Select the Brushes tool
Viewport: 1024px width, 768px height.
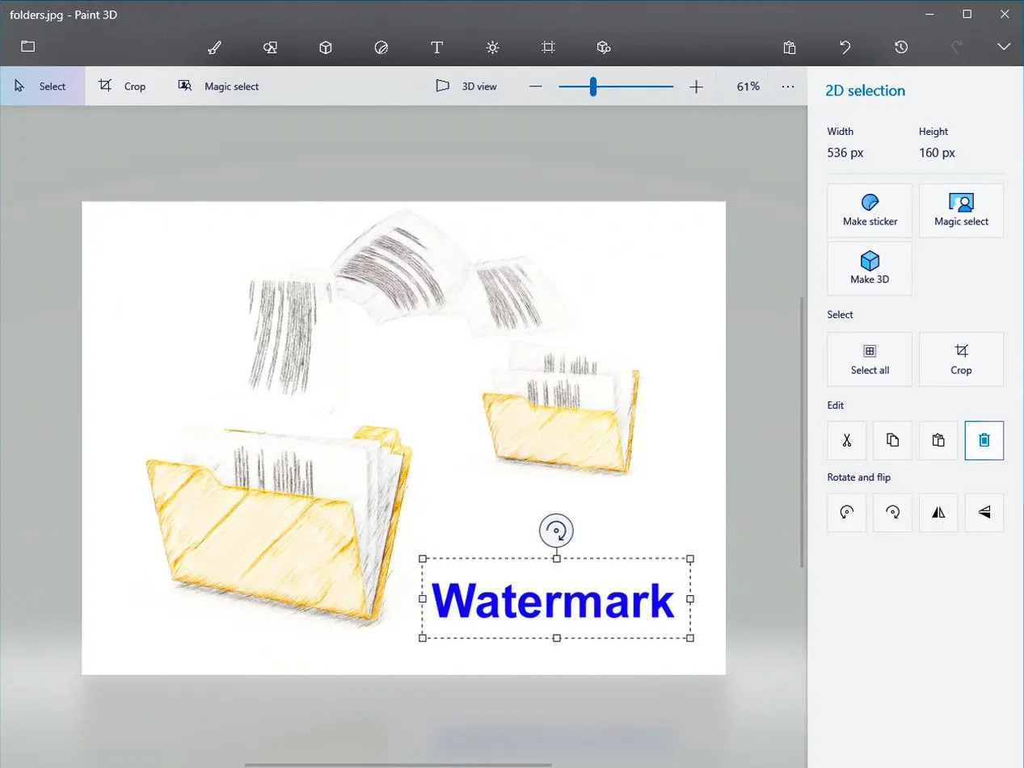214,48
